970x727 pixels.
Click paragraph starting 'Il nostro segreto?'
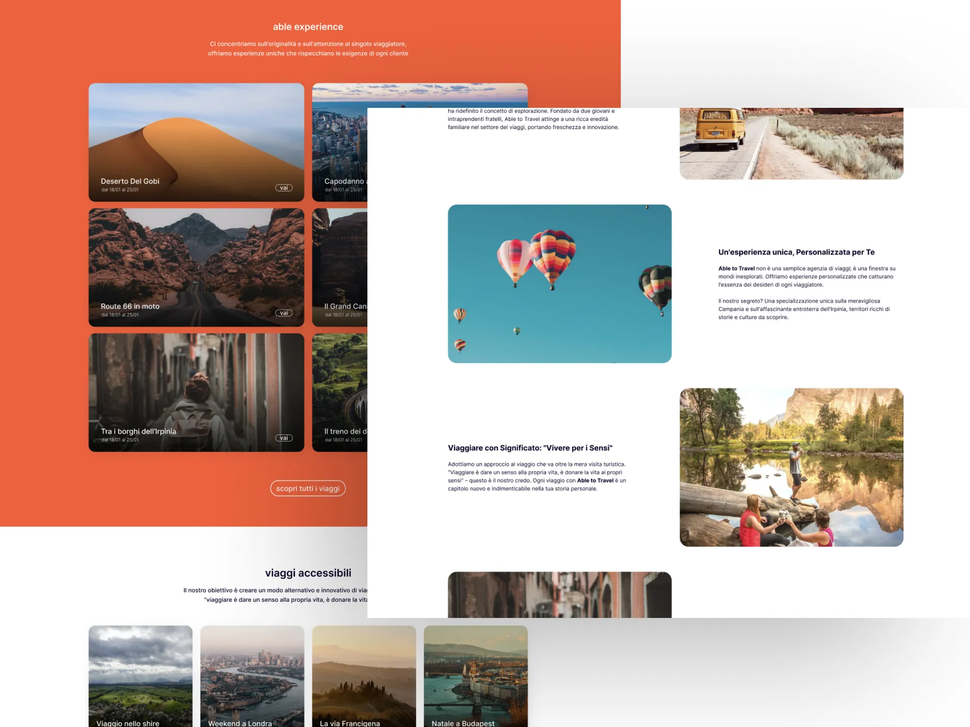[x=804, y=309]
